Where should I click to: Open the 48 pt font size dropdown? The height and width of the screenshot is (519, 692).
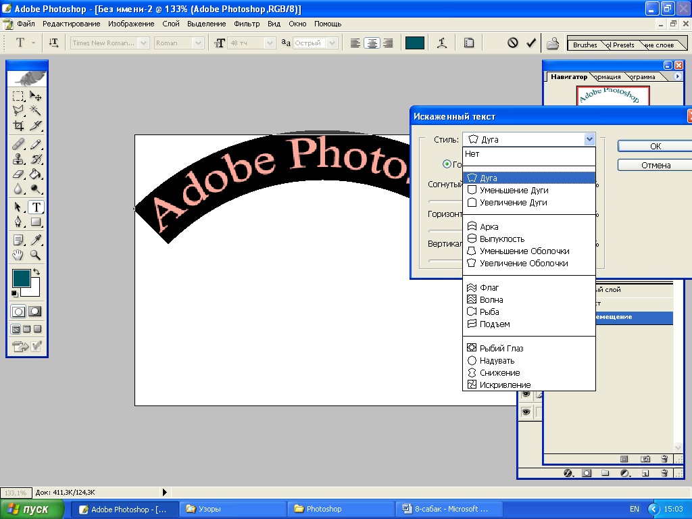tap(270, 43)
